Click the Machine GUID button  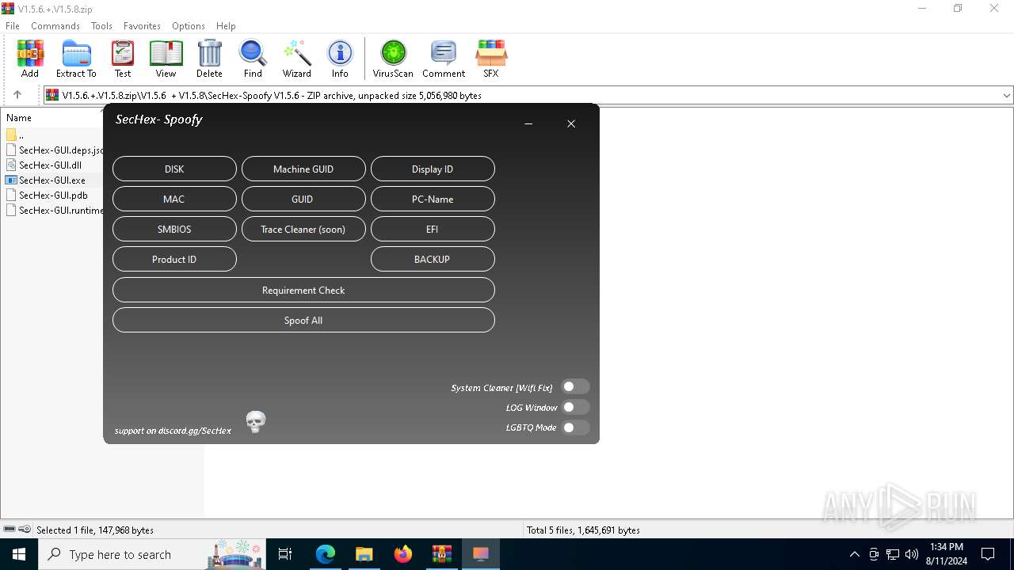point(303,169)
